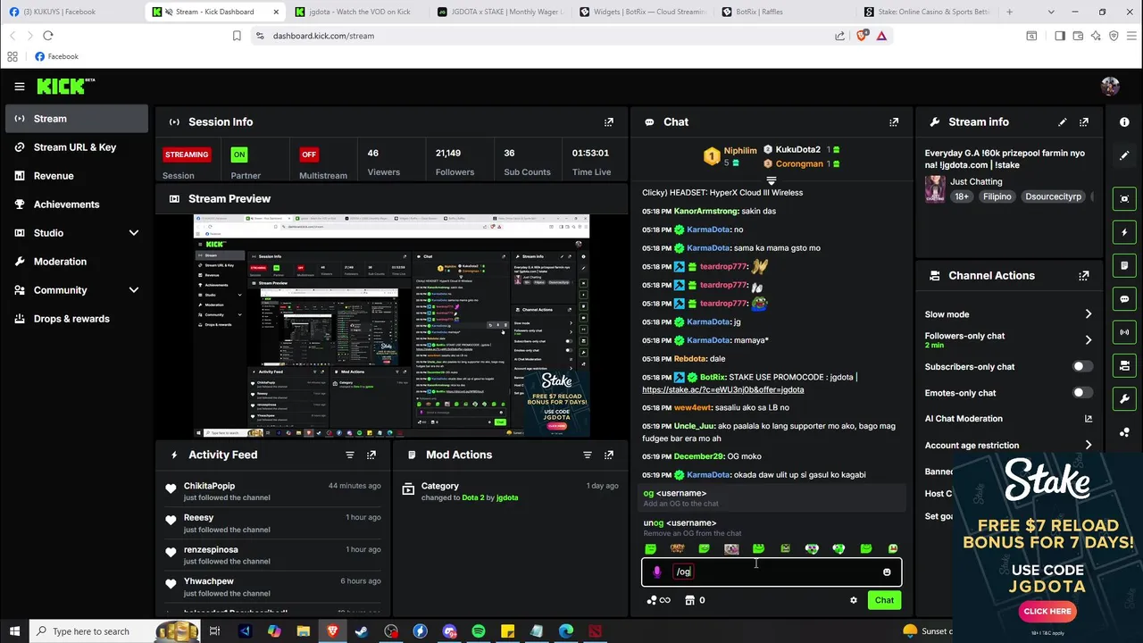The height and width of the screenshot is (643, 1143).
Task: Click the Filipino language tag
Action: tap(997, 196)
